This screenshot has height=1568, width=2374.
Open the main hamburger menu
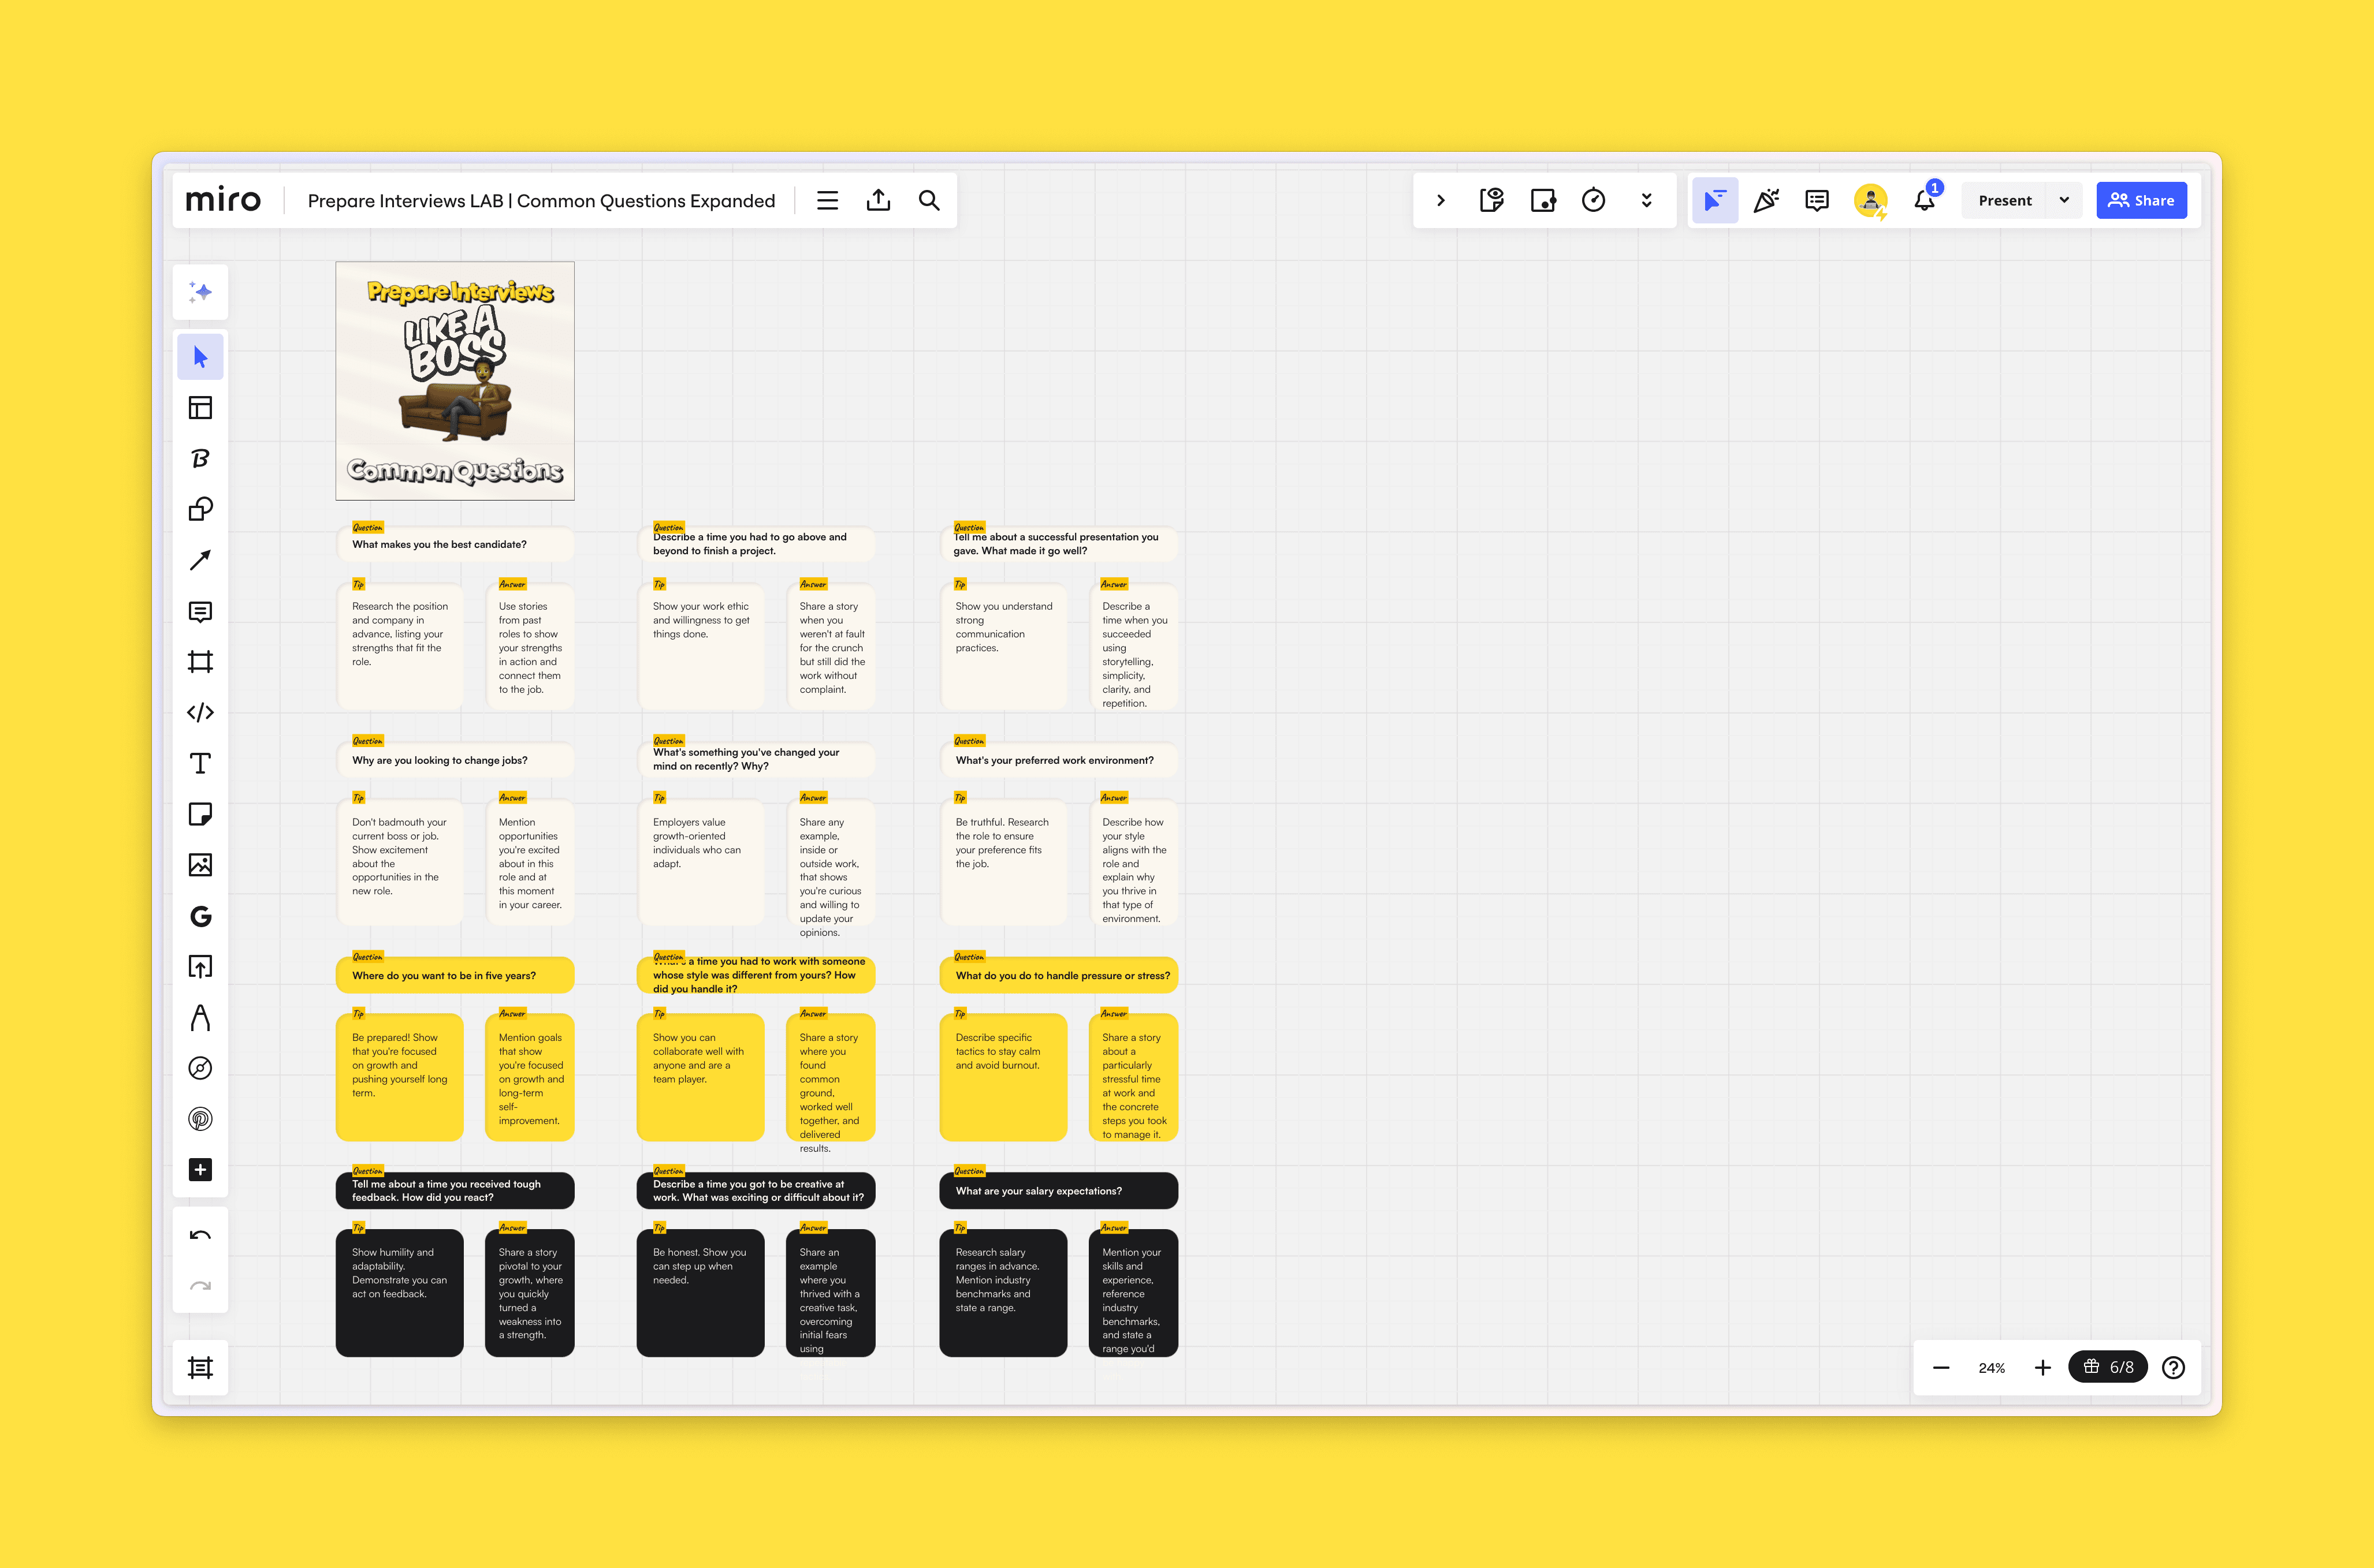[x=827, y=200]
